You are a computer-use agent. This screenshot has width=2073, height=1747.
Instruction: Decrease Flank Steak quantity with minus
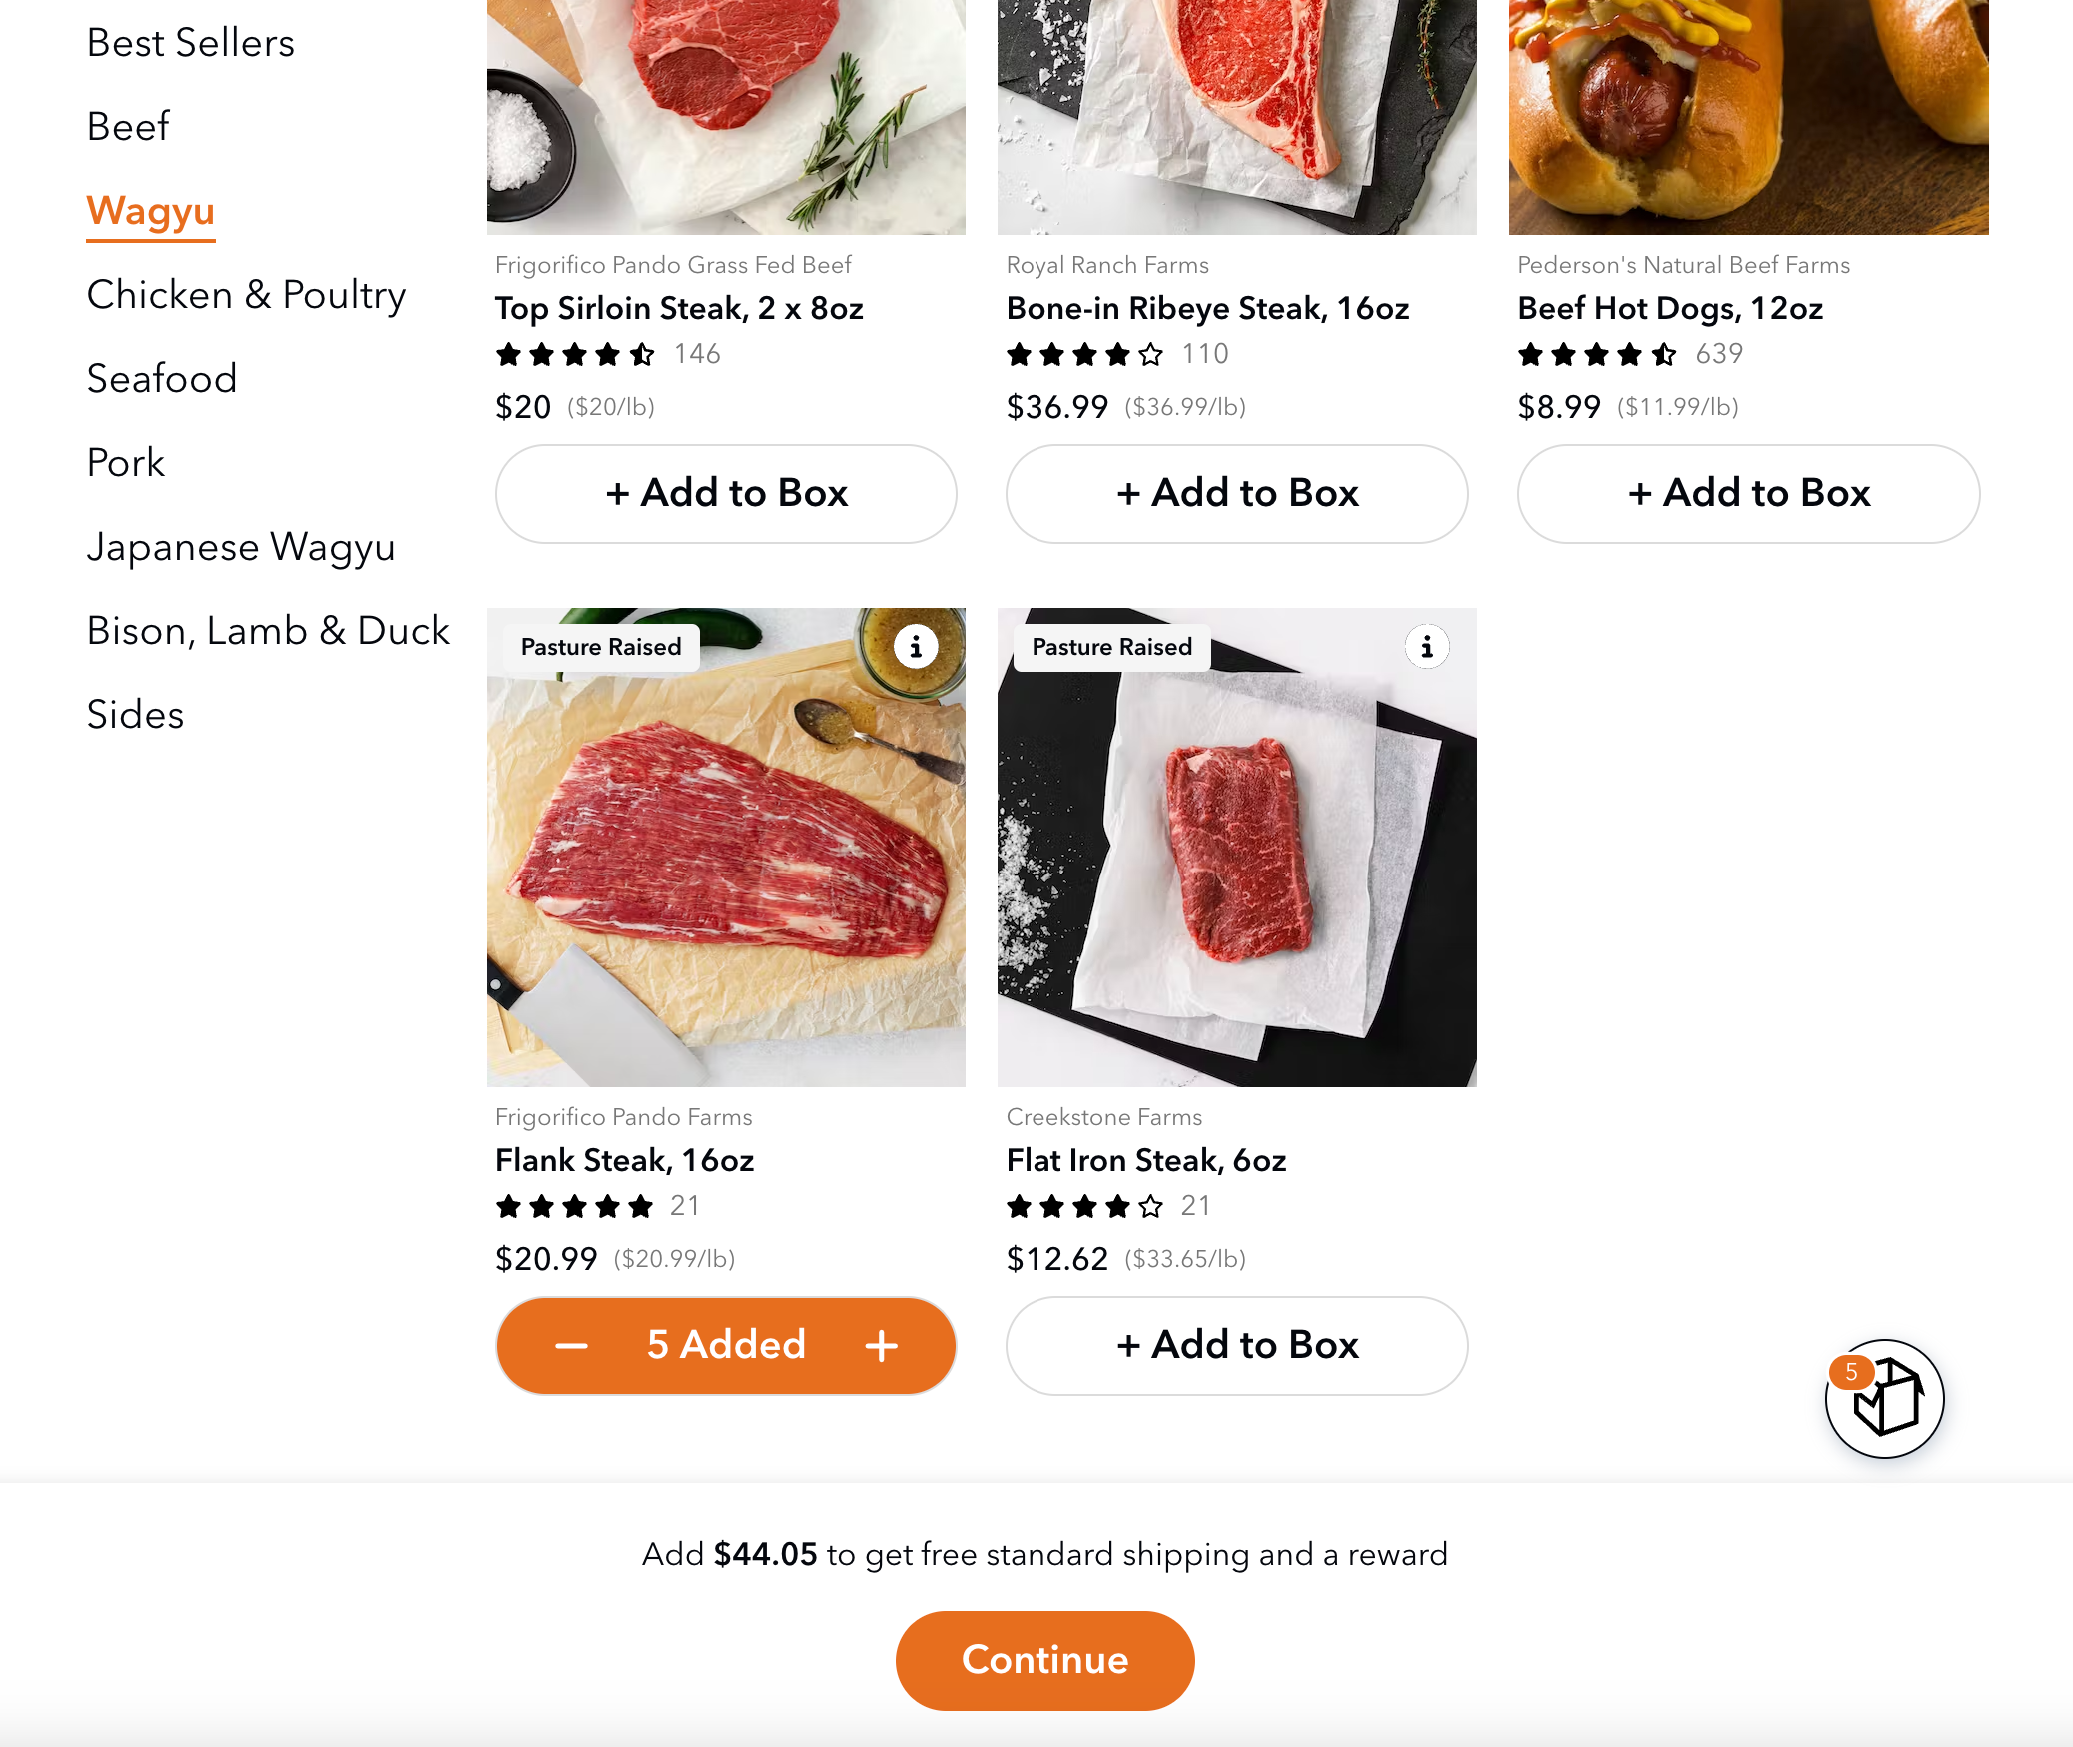(572, 1345)
